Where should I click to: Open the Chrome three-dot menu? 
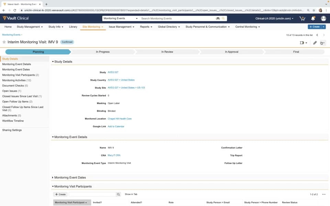327,10
